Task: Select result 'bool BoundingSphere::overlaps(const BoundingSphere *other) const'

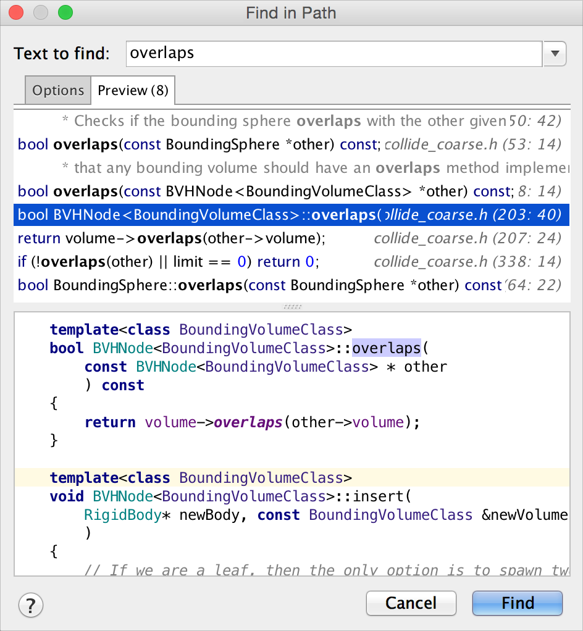Action: click(292, 285)
